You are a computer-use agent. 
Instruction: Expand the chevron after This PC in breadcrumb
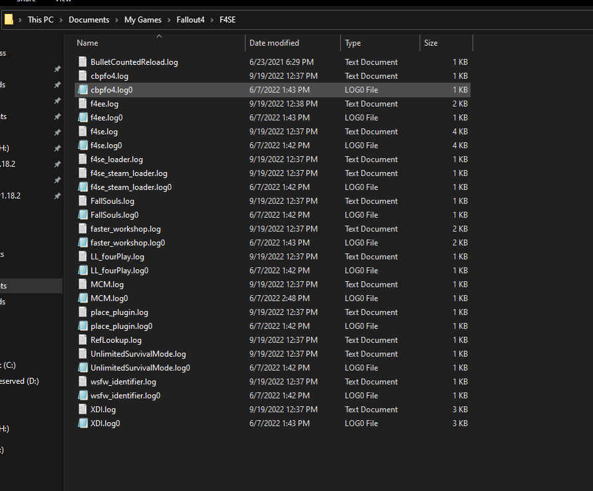coord(61,20)
